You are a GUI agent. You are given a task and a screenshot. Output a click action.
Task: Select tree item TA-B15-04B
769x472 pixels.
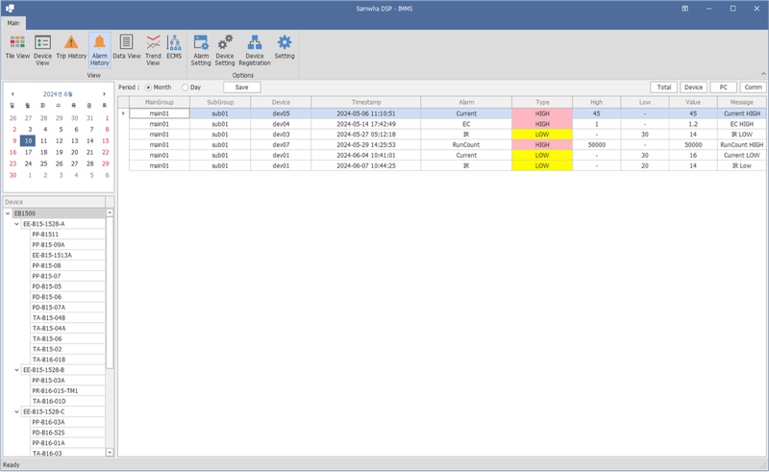(67, 318)
